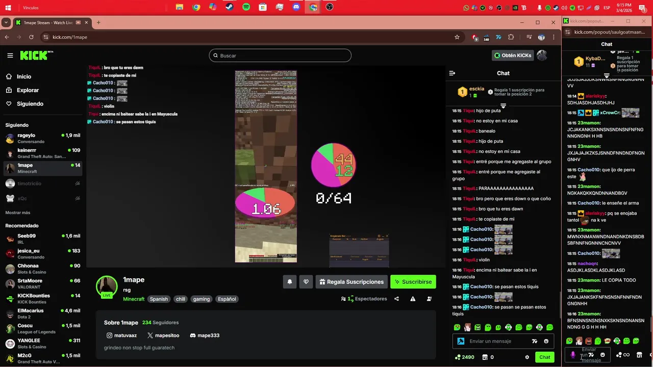Open mape333 Discord link
Image resolution: width=653 pixels, height=367 pixels.
[x=205, y=335]
